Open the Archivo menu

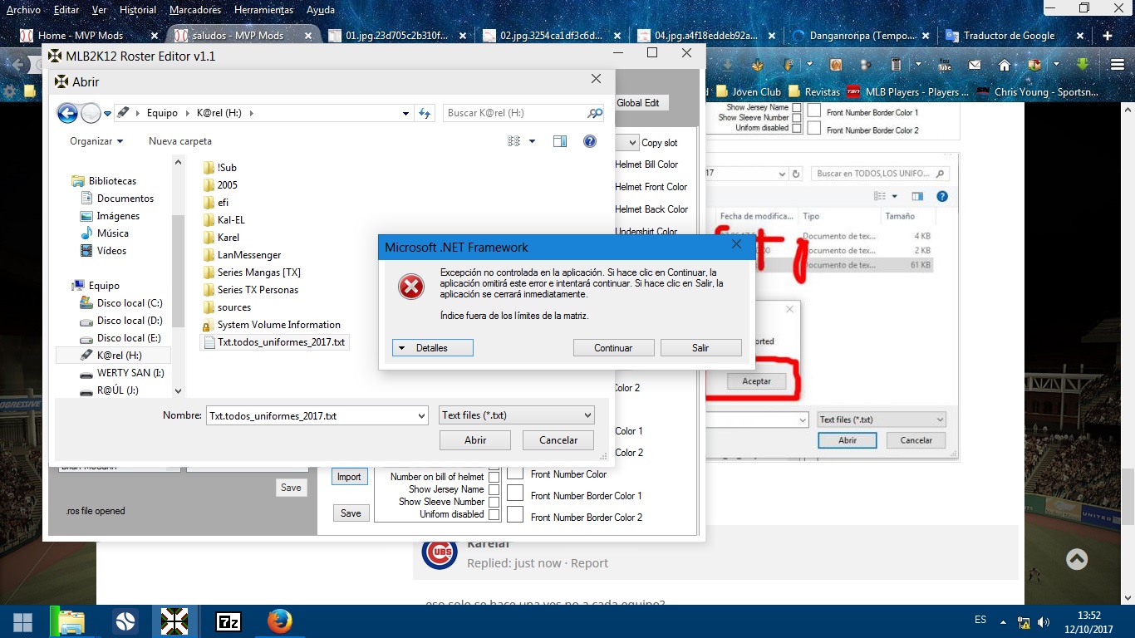tap(23, 10)
